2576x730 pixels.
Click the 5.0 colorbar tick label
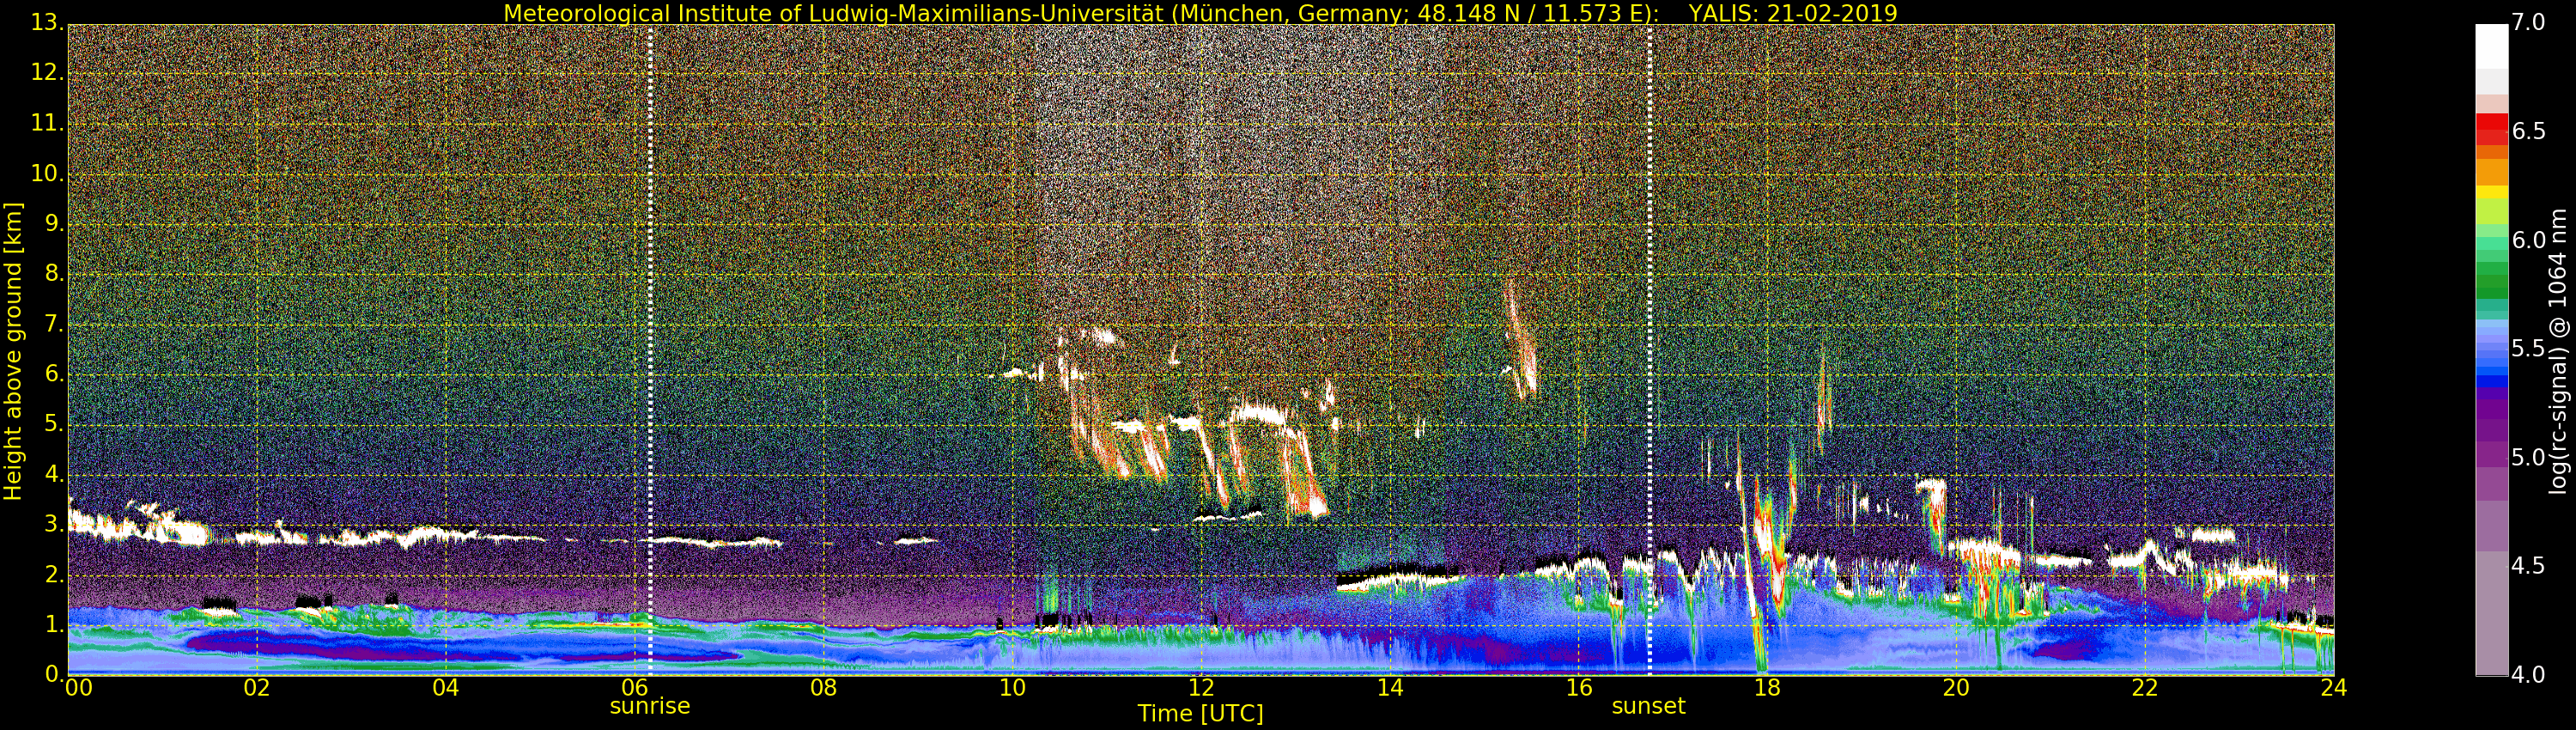(x=2528, y=458)
